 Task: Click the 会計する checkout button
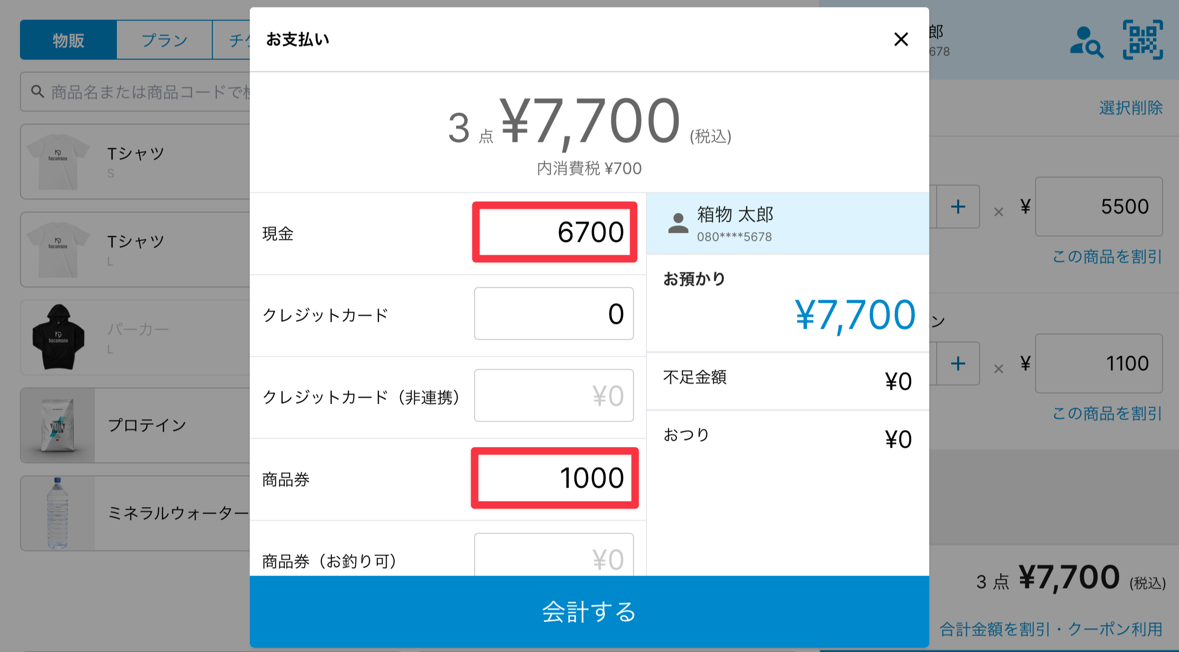pyautogui.click(x=589, y=612)
